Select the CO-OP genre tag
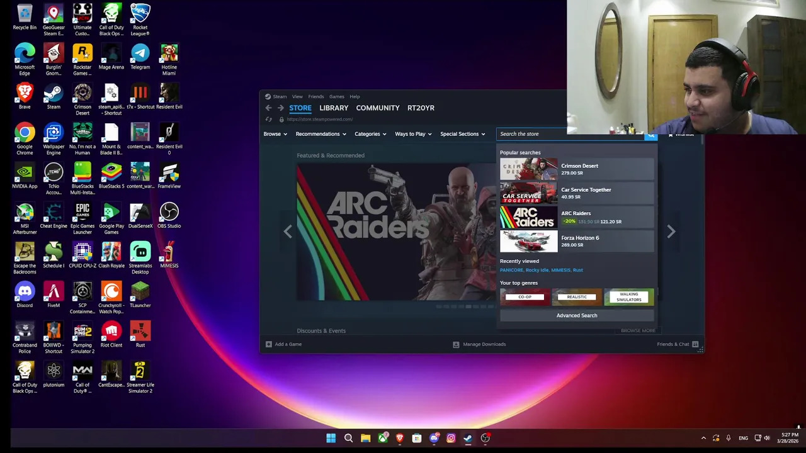This screenshot has height=453, width=806. [x=525, y=297]
